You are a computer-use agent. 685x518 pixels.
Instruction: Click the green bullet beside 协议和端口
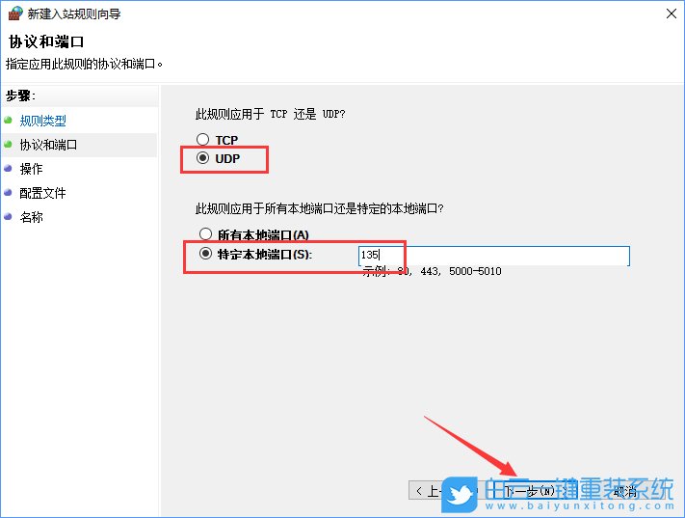[8, 144]
